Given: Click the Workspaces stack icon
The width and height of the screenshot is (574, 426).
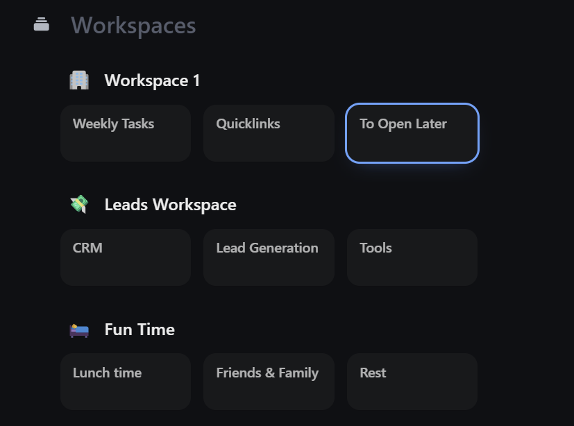Looking at the screenshot, I should coord(42,26).
